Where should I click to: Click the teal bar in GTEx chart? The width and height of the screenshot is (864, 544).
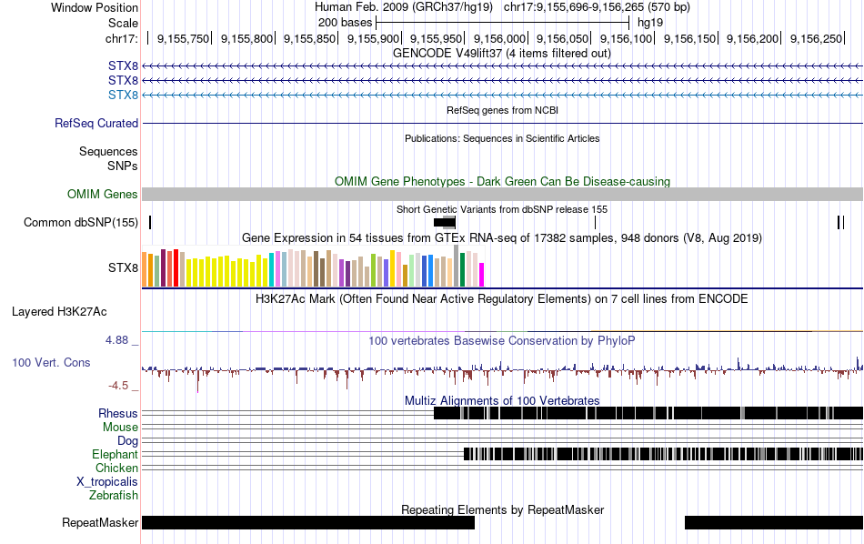[x=272, y=269]
